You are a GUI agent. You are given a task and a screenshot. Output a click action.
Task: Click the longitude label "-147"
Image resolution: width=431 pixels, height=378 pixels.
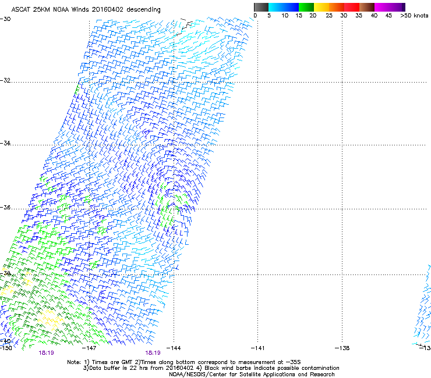pyautogui.click(x=89, y=348)
